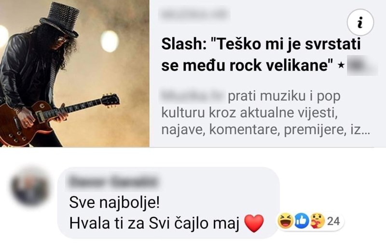This screenshot has width=386, height=244.
Task: Open the blurred commenter name
Action: [113, 182]
